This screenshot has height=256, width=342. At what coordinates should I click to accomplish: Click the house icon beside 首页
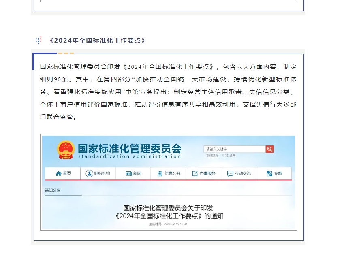pyautogui.click(x=58, y=174)
